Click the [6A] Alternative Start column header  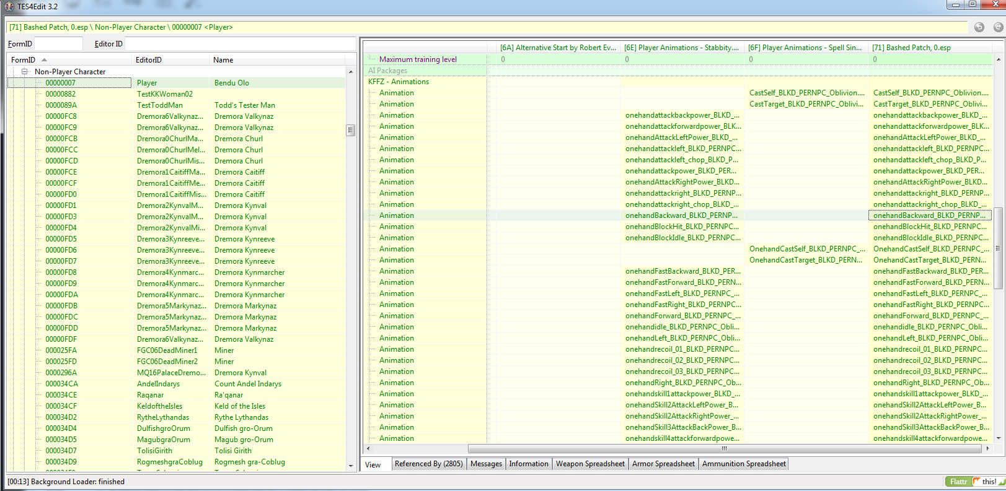[x=558, y=48]
